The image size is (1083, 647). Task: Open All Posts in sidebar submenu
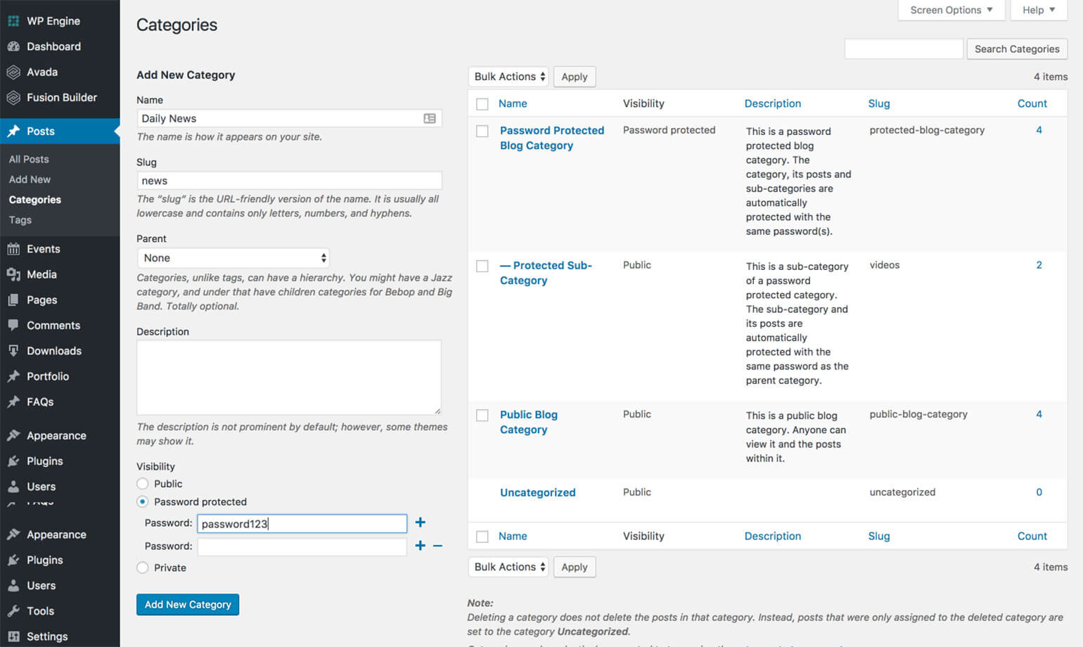pyautogui.click(x=29, y=159)
